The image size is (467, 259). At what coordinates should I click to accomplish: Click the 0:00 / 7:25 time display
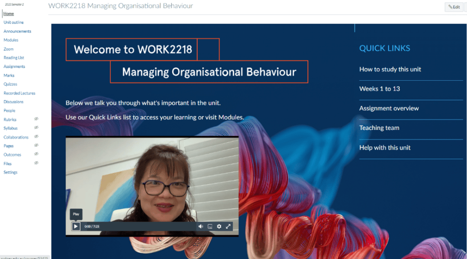click(92, 226)
